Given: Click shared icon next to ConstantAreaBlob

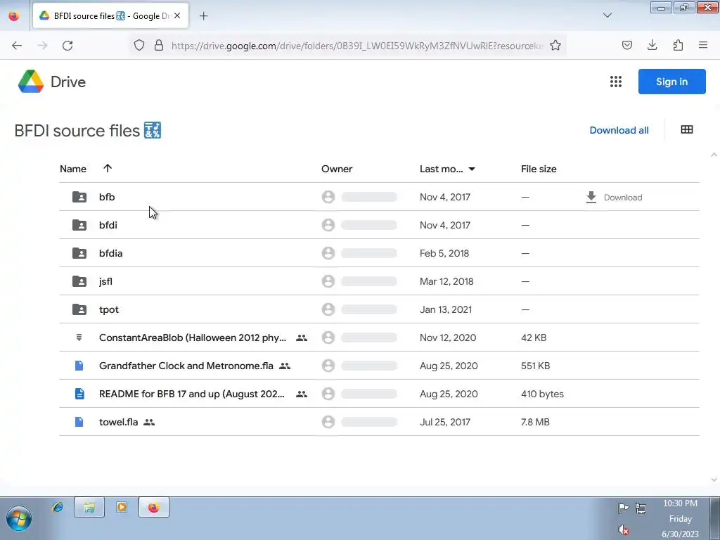Looking at the screenshot, I should point(302,338).
